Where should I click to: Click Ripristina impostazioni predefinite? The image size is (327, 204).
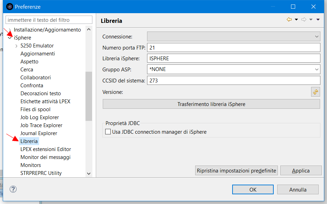point(236,170)
